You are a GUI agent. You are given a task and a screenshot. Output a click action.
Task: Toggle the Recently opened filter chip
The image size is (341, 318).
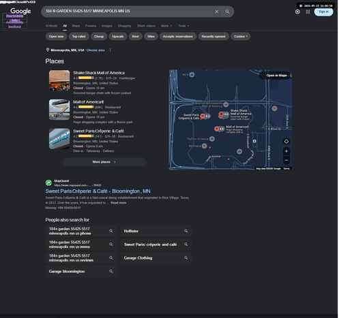click(x=213, y=36)
